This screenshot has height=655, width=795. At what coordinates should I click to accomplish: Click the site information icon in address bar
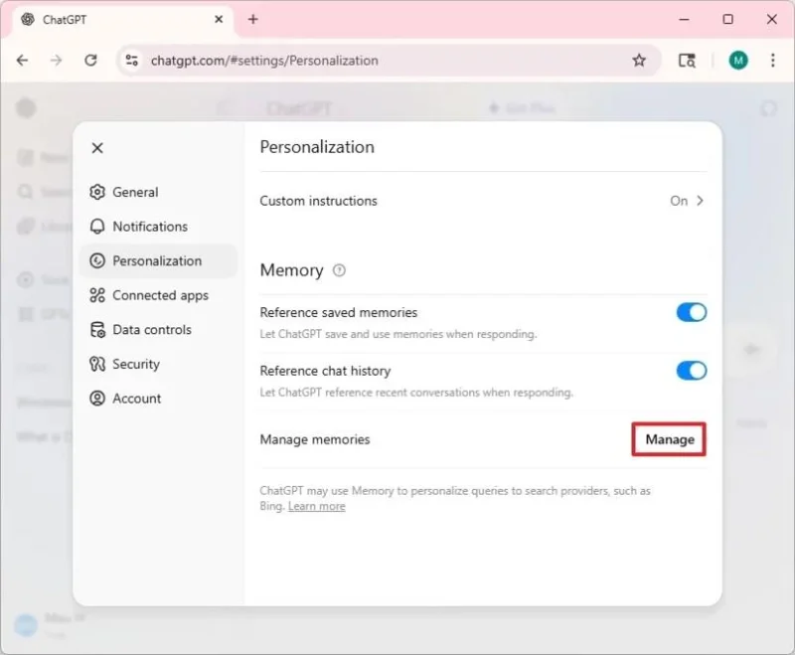[x=132, y=61]
